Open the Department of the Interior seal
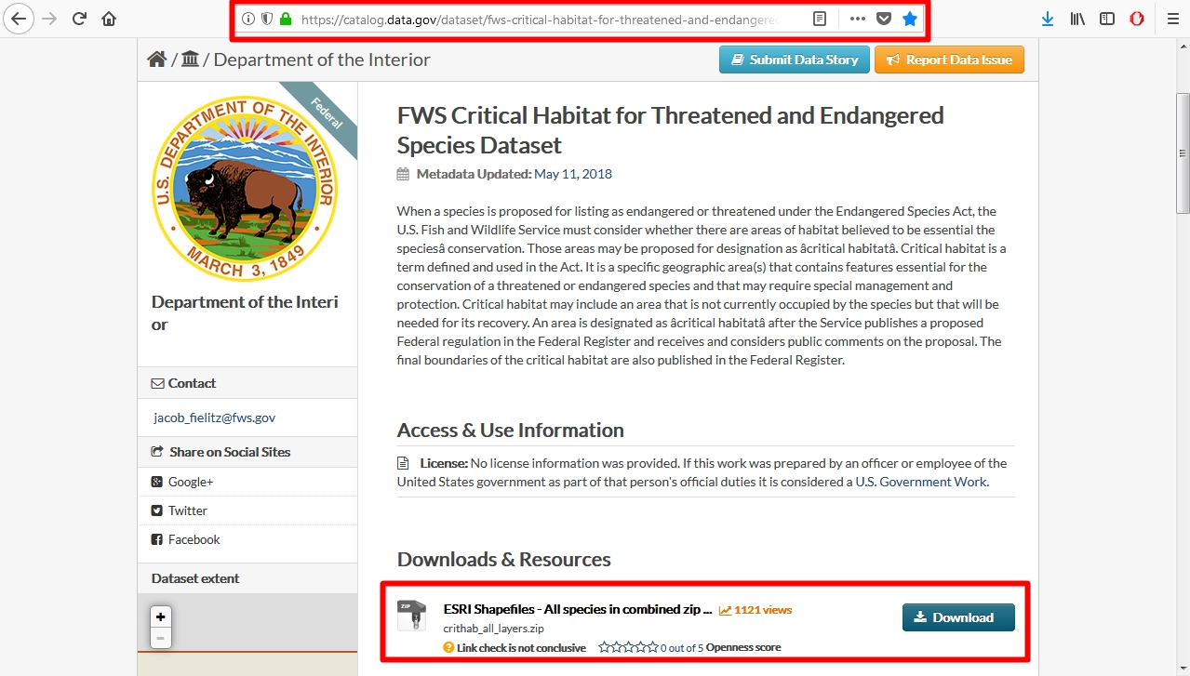1190x676 pixels. pyautogui.click(x=245, y=188)
